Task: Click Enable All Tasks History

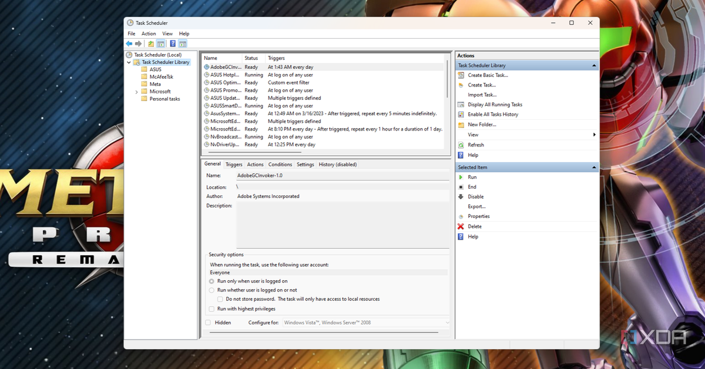Action: 493,115
